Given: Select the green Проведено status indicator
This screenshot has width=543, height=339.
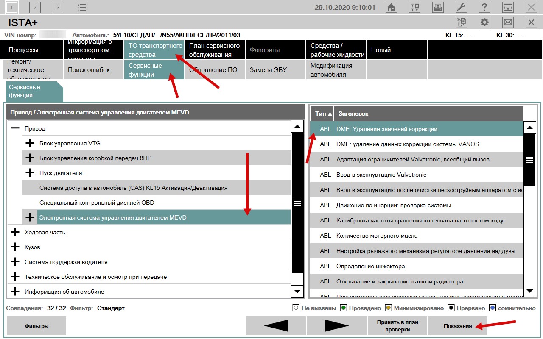Looking at the screenshot, I should coord(344,308).
